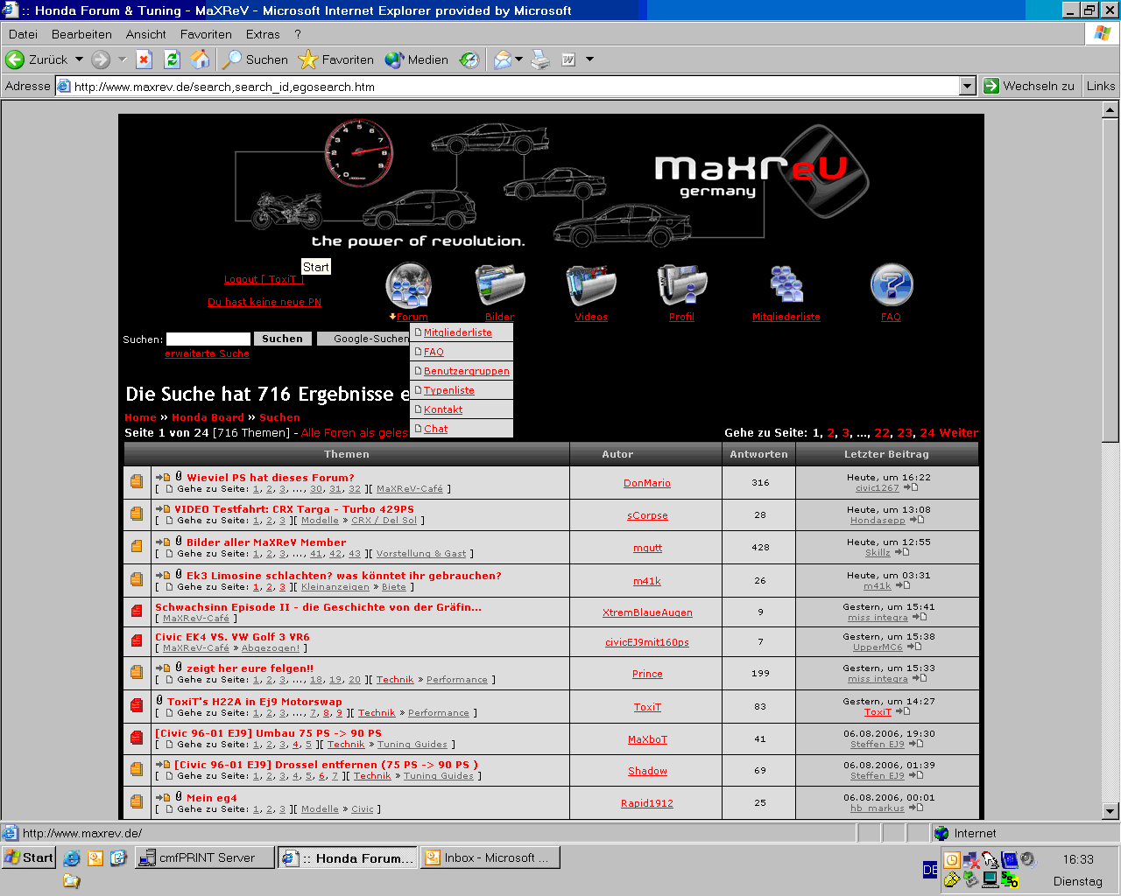The image size is (1121, 896).
Task: Open the Ansicht menu
Action: [x=145, y=34]
